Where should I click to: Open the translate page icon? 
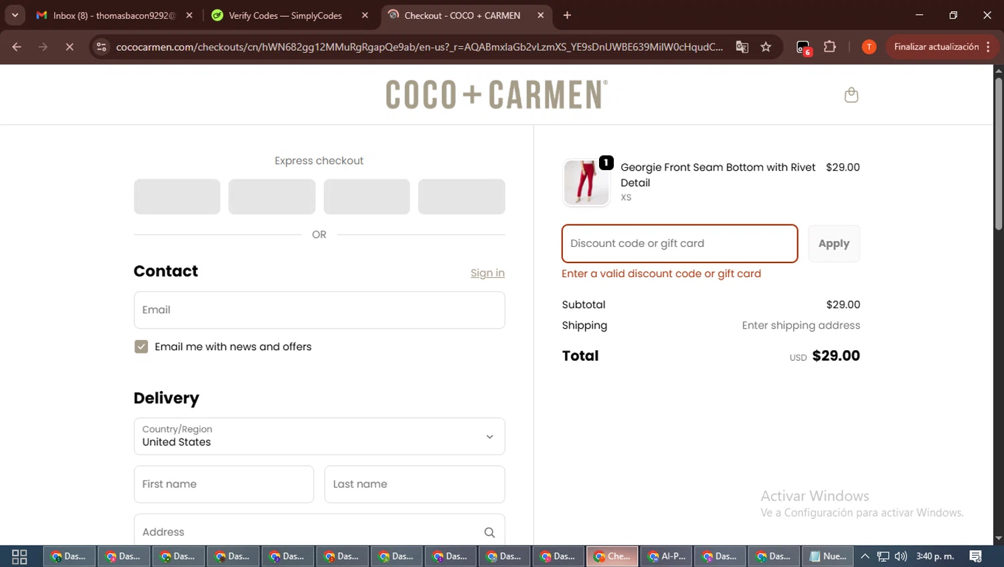[x=742, y=47]
